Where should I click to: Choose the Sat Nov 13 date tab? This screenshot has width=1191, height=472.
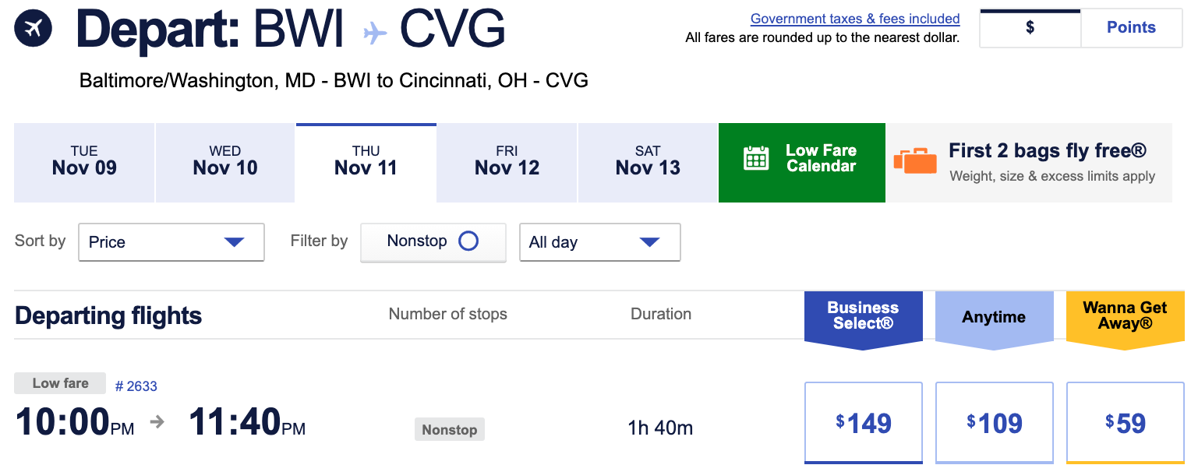pyautogui.click(x=647, y=162)
